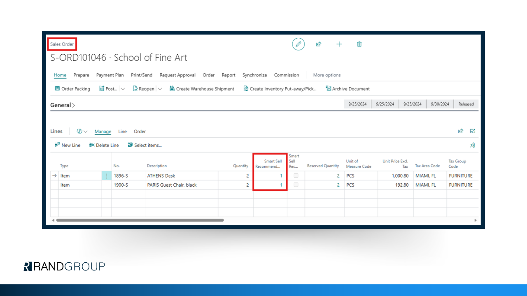Click the scrollbar right arrow
527x296 pixels.
[x=476, y=220]
